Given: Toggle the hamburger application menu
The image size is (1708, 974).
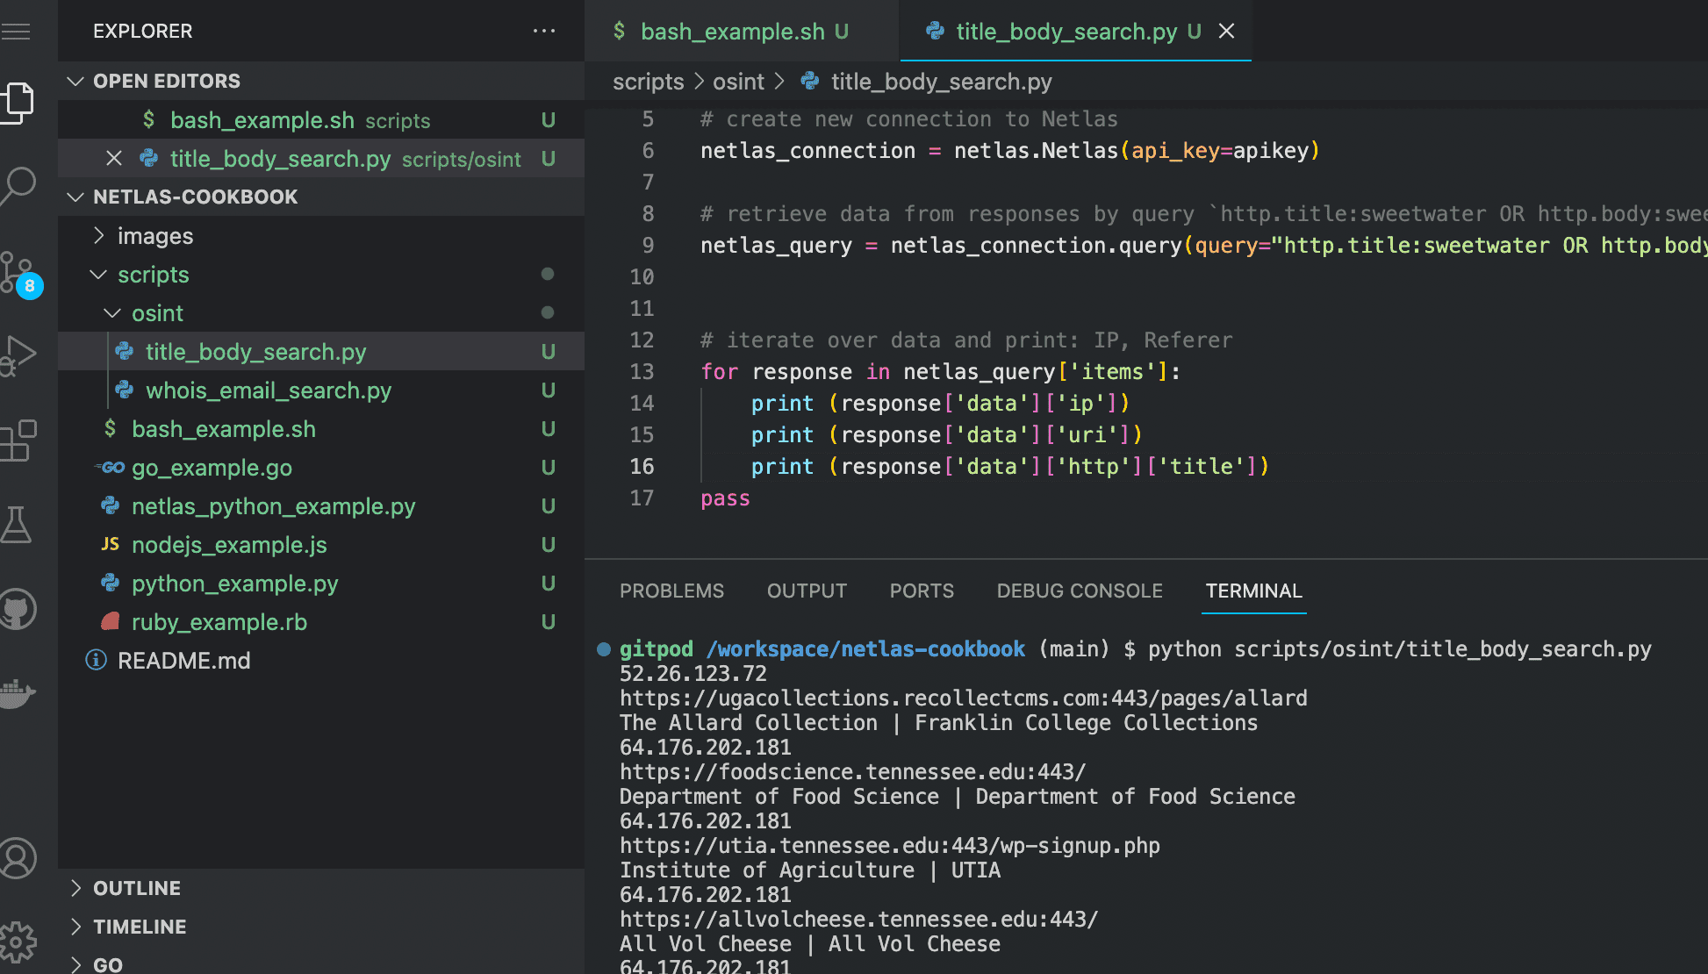Looking at the screenshot, I should (16, 32).
